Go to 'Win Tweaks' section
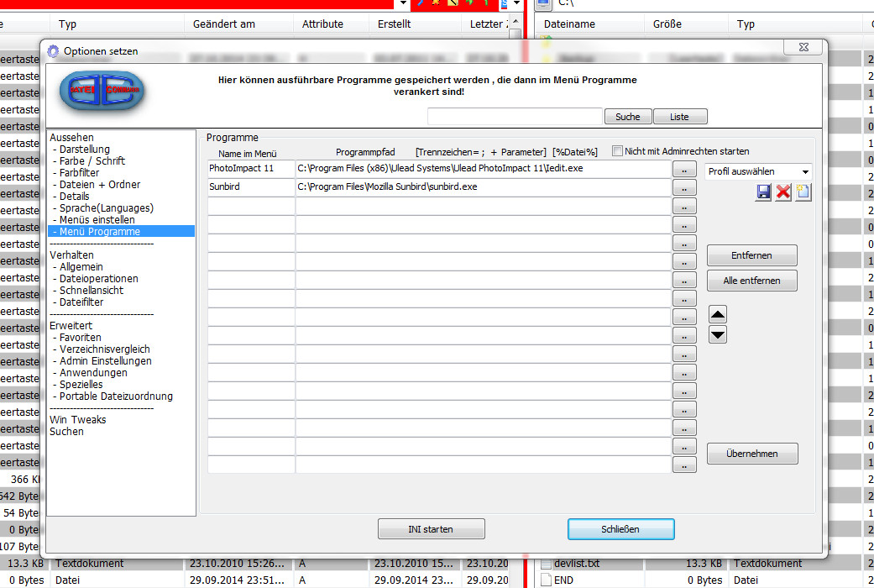This screenshot has width=874, height=588. coord(78,419)
